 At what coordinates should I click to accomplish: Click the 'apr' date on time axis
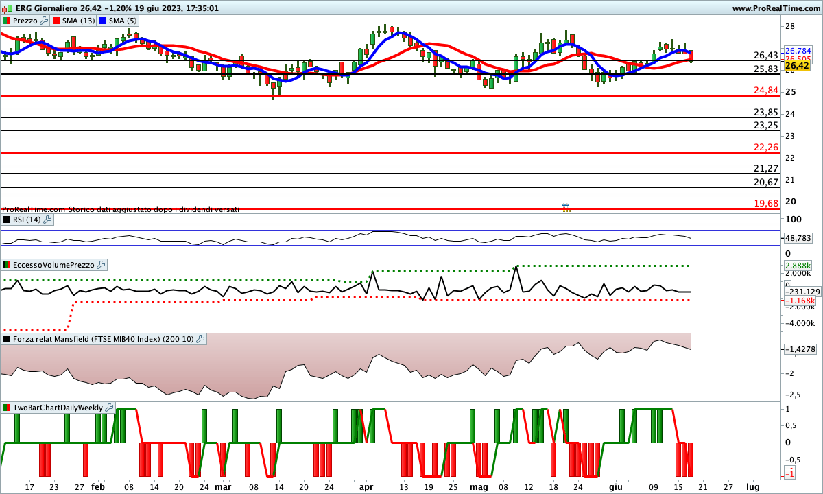pyautogui.click(x=367, y=486)
